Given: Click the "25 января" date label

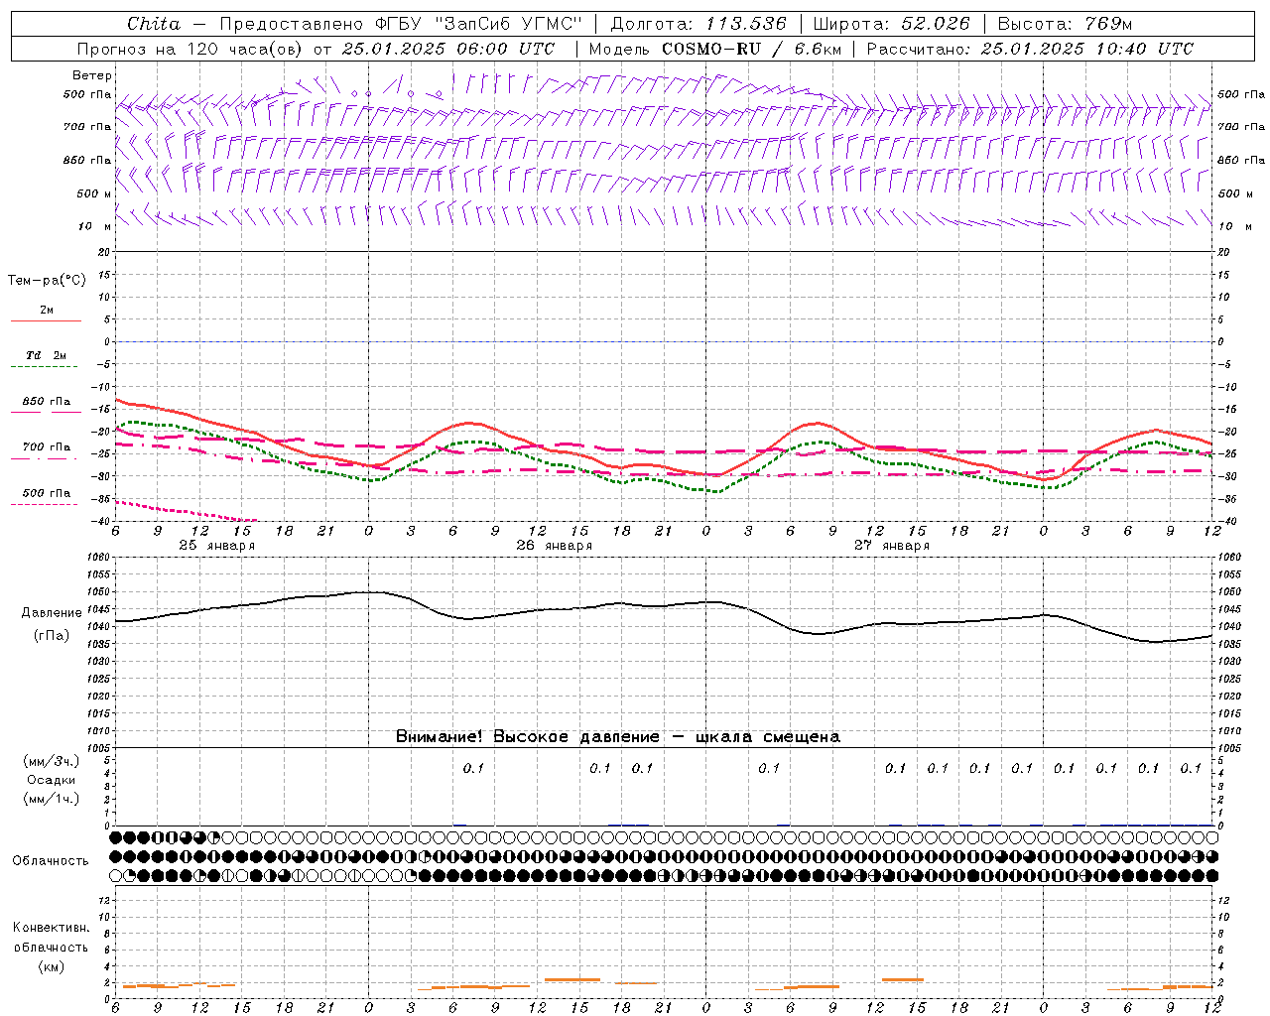Looking at the screenshot, I should coord(216,545).
